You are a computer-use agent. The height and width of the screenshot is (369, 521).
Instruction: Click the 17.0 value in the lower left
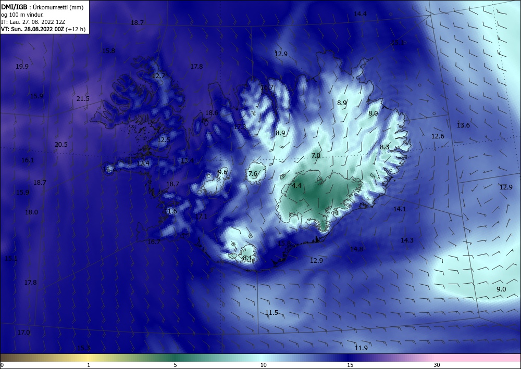(x=23, y=332)
